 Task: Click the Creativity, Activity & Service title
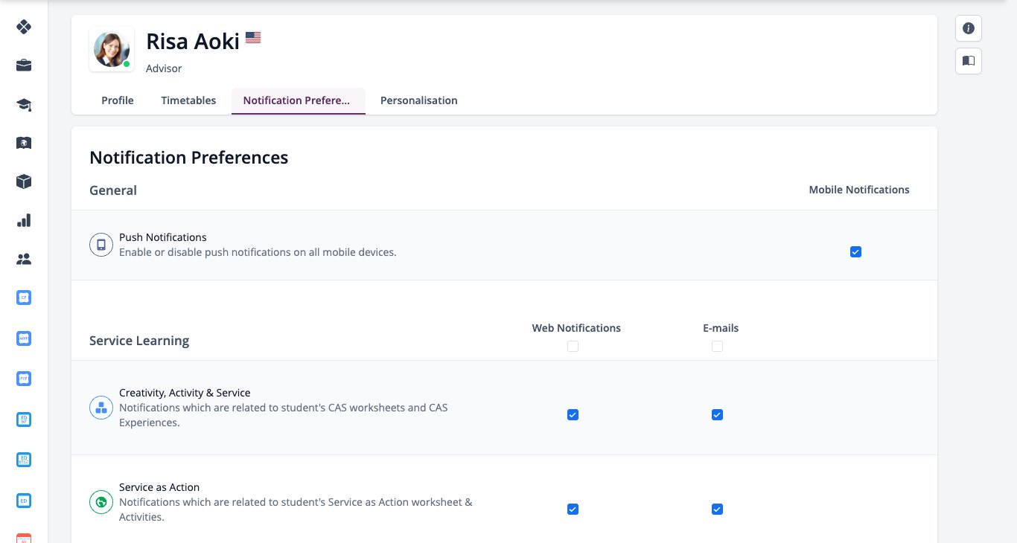coord(185,393)
